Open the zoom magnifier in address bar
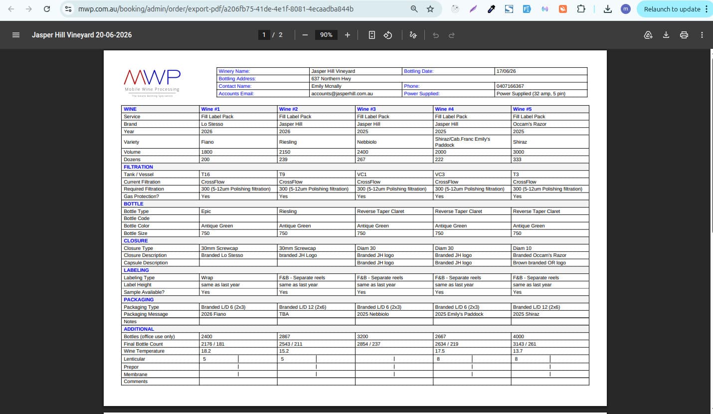 tap(414, 9)
